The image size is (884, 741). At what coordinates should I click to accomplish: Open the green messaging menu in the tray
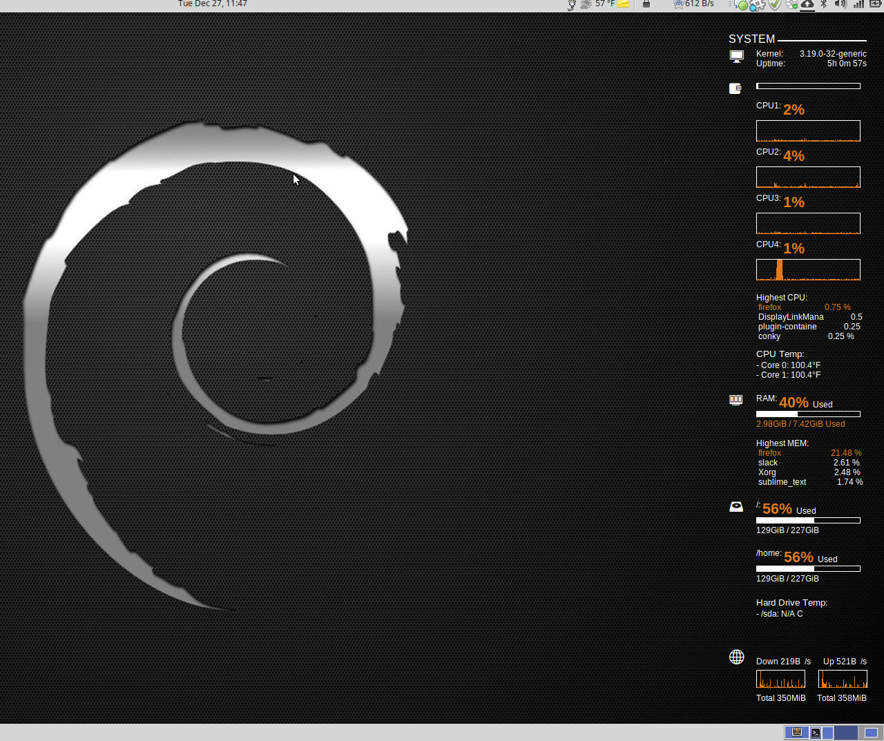click(x=741, y=5)
